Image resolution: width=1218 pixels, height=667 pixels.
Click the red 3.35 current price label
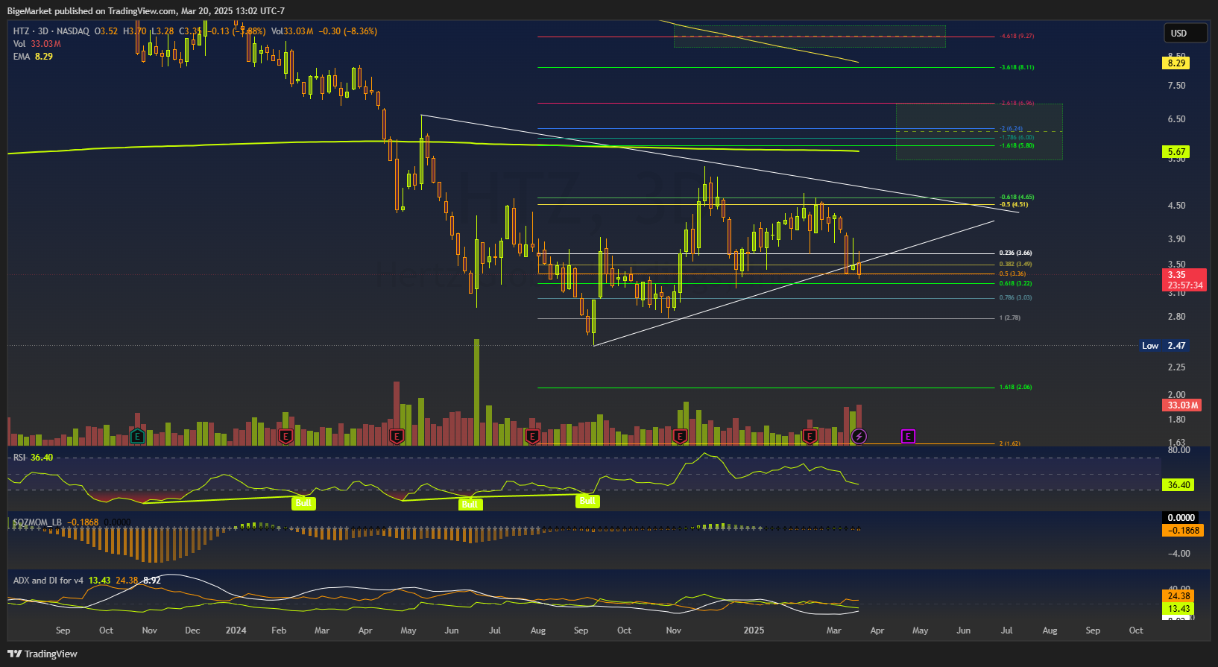tap(1185, 280)
